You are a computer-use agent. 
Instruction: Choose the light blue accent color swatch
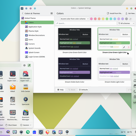tap(115, 19)
